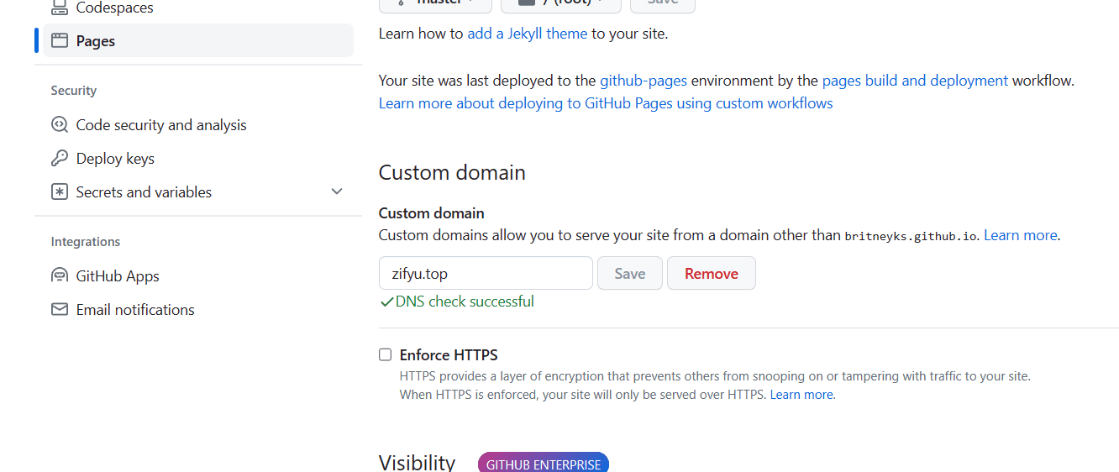Click the GitHub Enterprise badge

(x=544, y=464)
